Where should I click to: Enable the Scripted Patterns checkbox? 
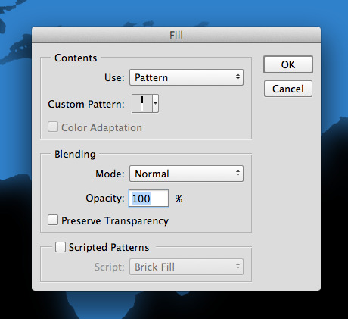tap(61, 247)
